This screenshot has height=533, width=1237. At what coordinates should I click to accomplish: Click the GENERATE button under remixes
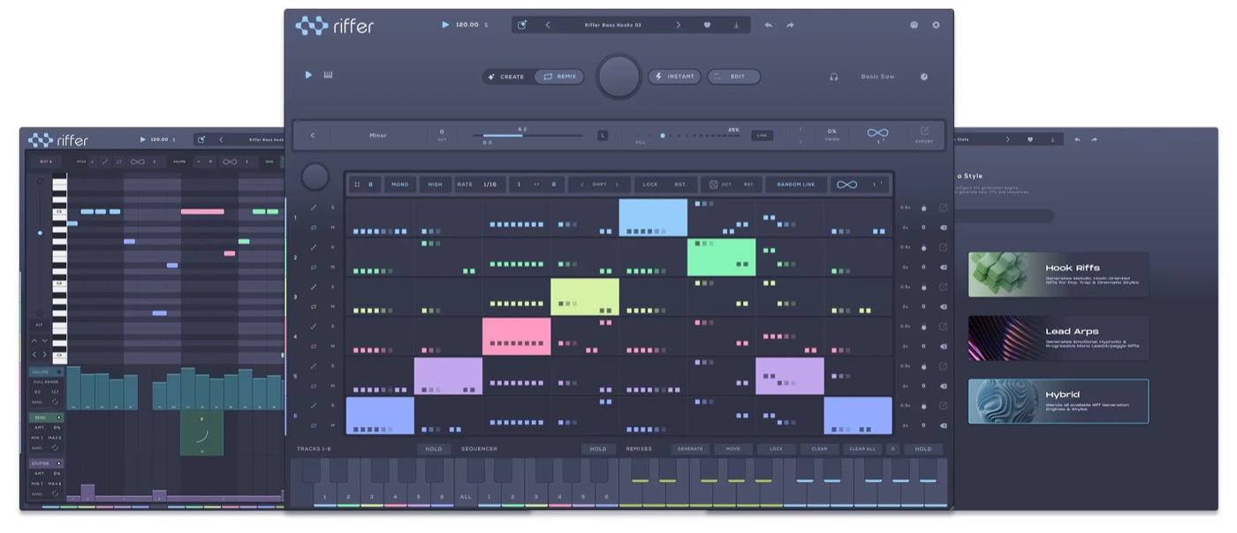tap(690, 448)
